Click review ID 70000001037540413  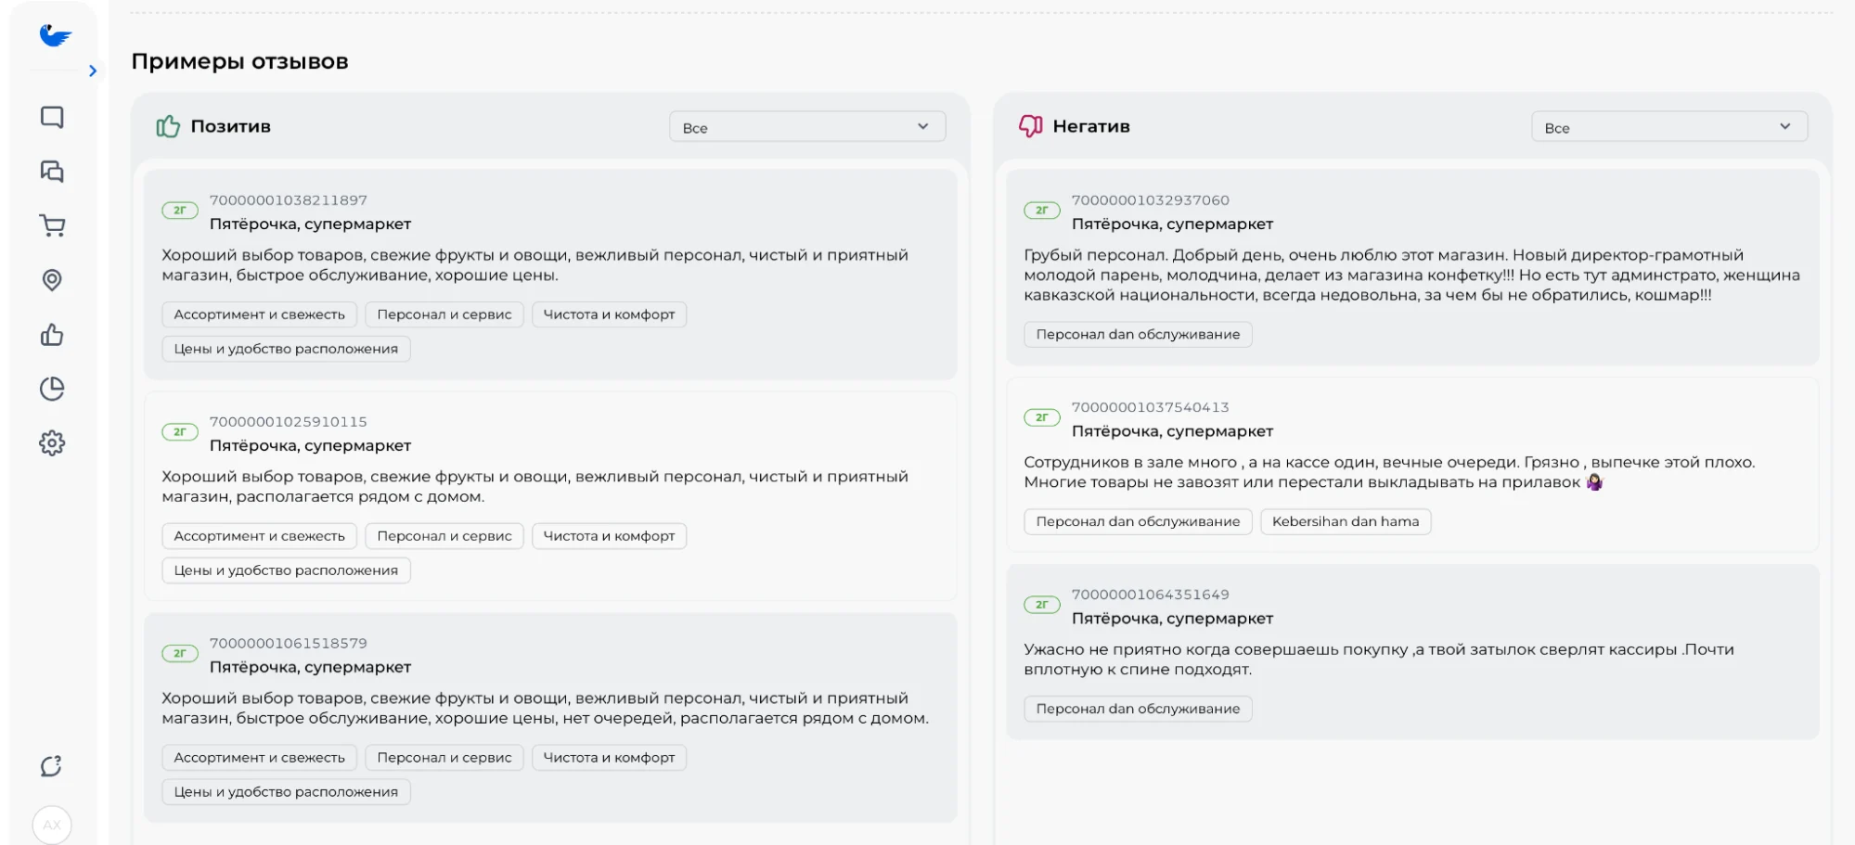pos(1151,407)
